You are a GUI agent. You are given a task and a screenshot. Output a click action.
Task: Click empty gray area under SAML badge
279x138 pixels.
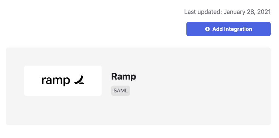[121, 110]
